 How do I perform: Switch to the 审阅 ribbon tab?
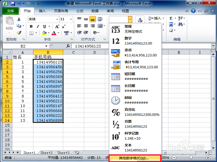click(x=110, y=11)
